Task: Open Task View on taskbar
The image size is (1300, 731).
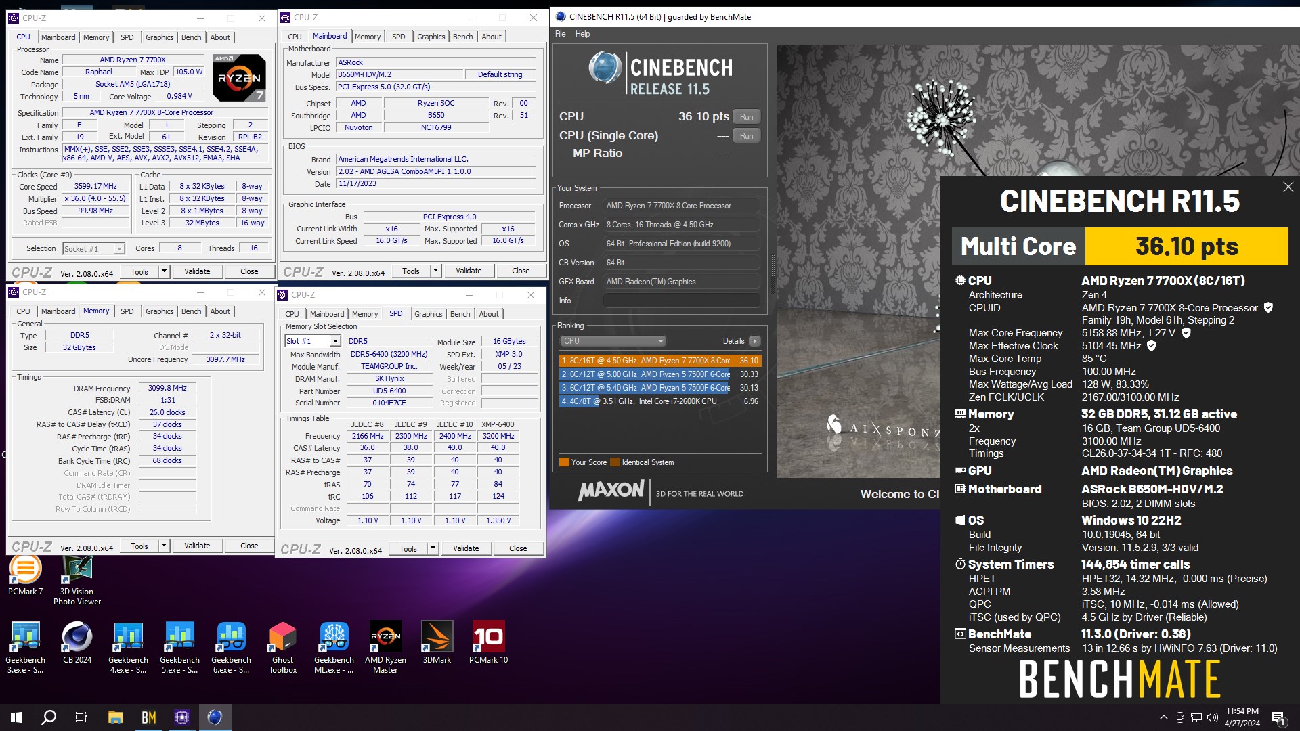Action: [x=81, y=717]
